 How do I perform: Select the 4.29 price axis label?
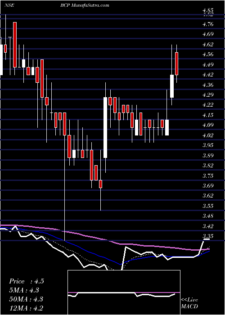(208, 95)
